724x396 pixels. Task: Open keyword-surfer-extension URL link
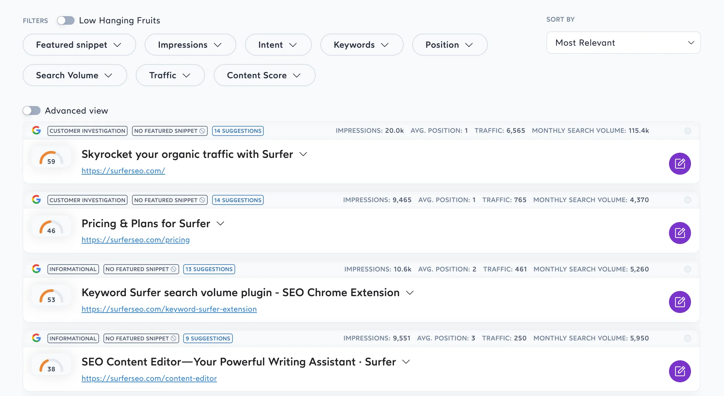tap(169, 309)
